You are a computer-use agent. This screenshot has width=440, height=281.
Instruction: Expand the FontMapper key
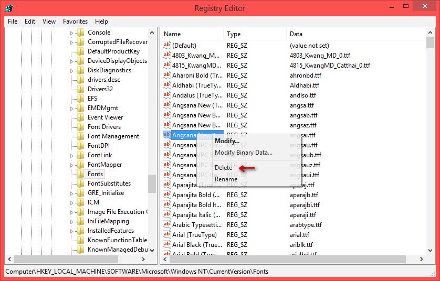(x=71, y=165)
